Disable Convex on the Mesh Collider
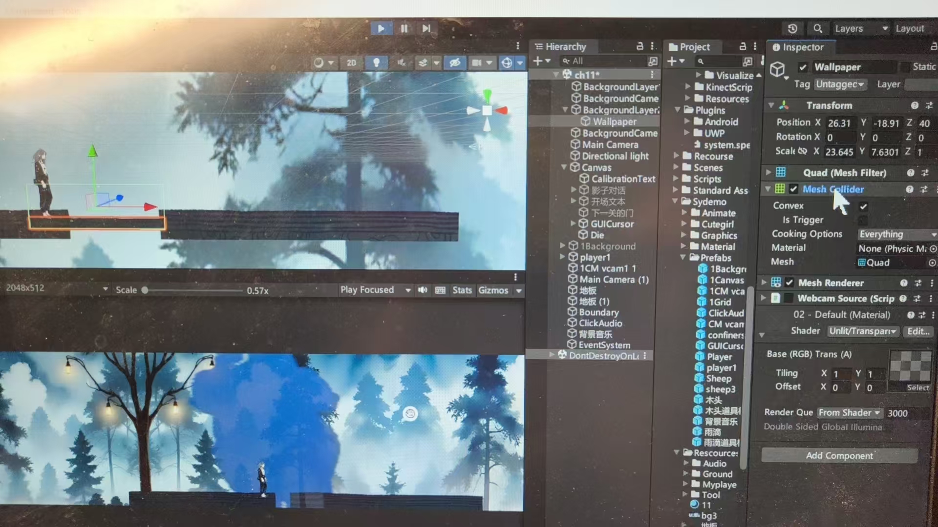 tap(863, 206)
